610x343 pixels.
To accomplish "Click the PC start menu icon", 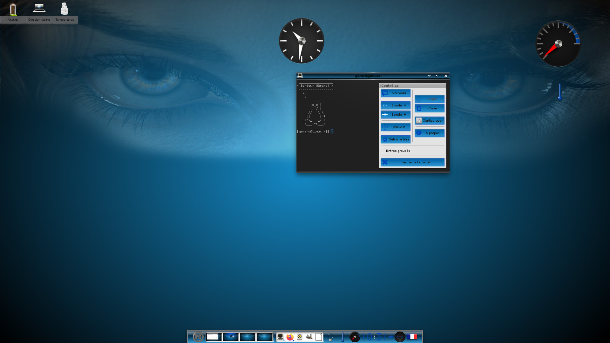I will pos(198,337).
